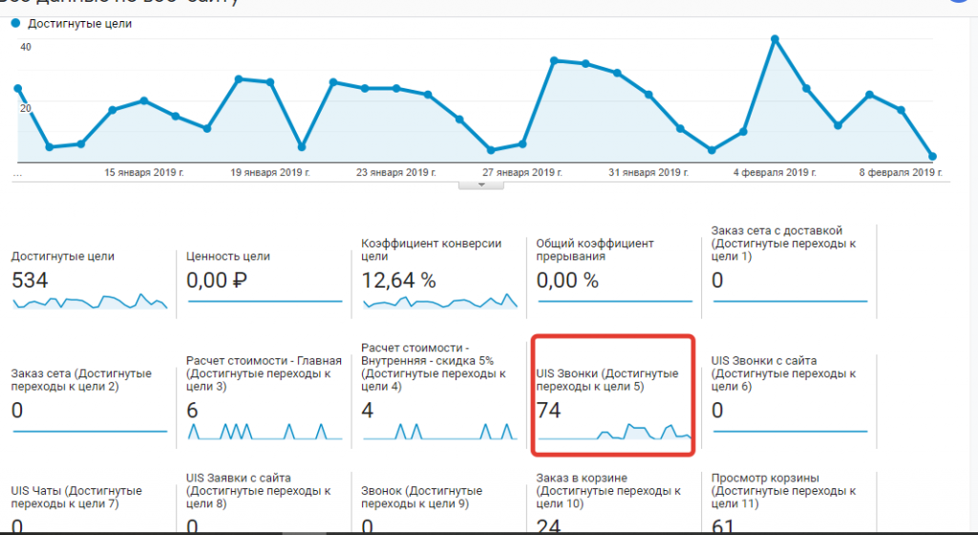Open the Достигнутые цели 534 metric value
This screenshot has width=978, height=535.
30,280
